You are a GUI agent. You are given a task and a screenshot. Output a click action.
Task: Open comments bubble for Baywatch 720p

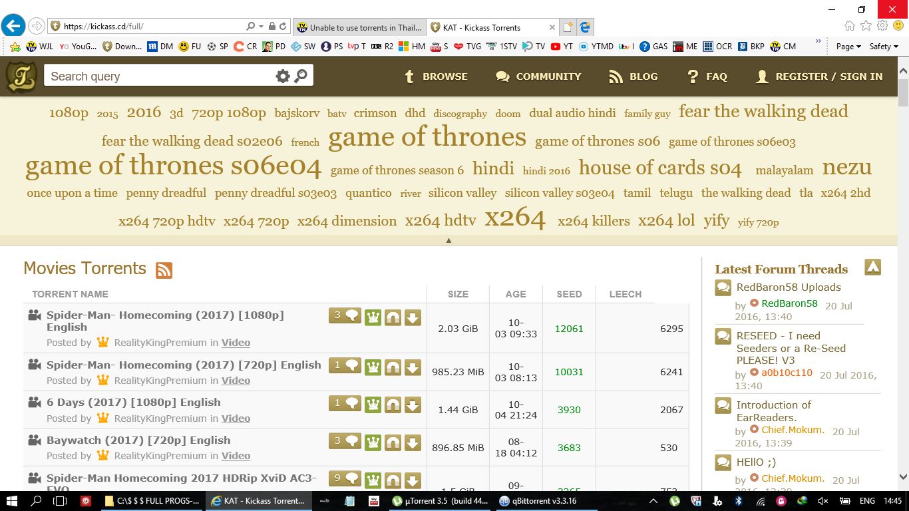point(345,440)
